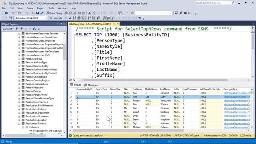This screenshot has height=144, width=256.
Task: Select the FirstName cell containing Roberto
Action: pos(138,101)
